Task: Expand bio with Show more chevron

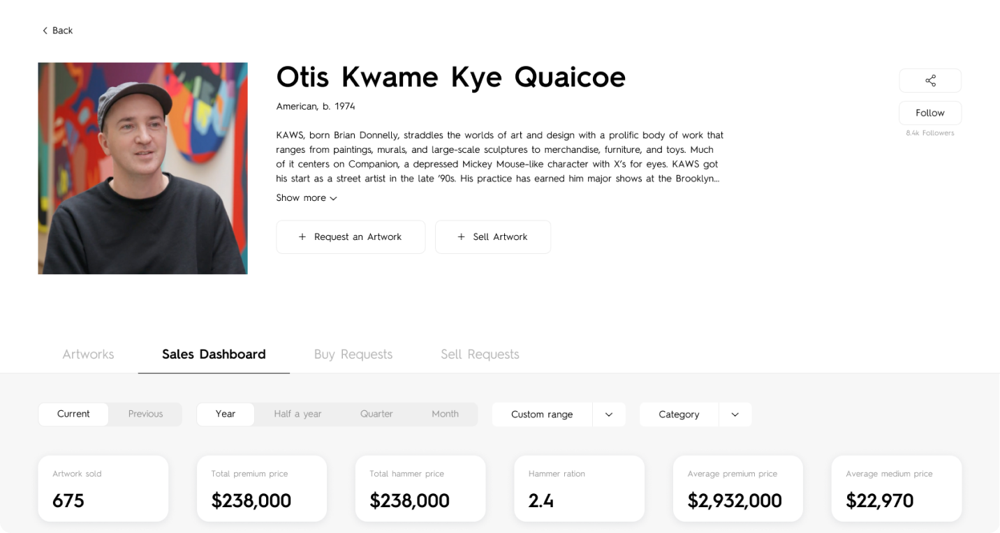Action: click(x=333, y=199)
